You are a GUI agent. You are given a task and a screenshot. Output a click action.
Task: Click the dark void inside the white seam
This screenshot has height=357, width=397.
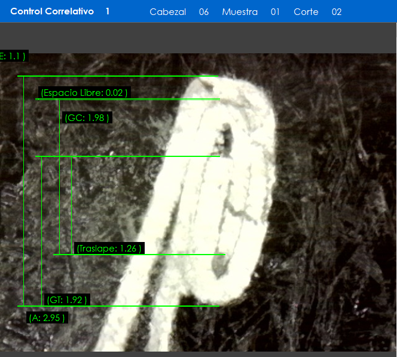tap(226, 137)
